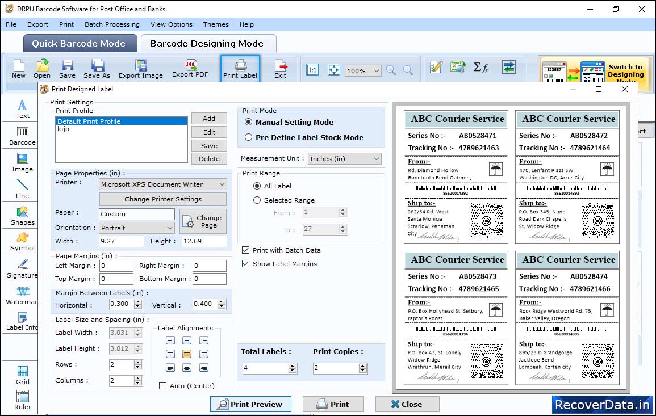
Task: Uncheck Show Label Margins
Action: pos(245,264)
